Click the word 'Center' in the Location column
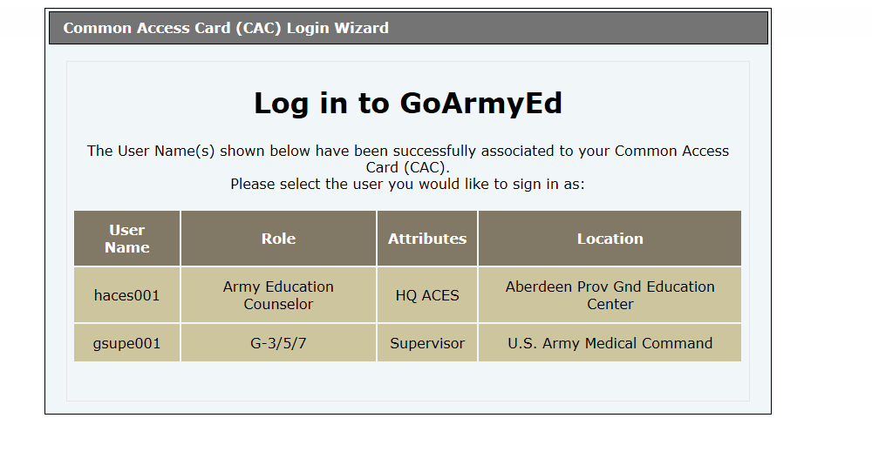 (x=610, y=304)
